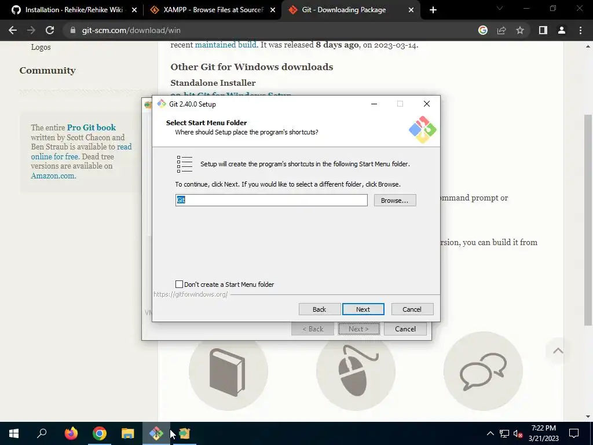Open a new browser tab
Viewport: 593px width, 445px height.
[x=433, y=10]
